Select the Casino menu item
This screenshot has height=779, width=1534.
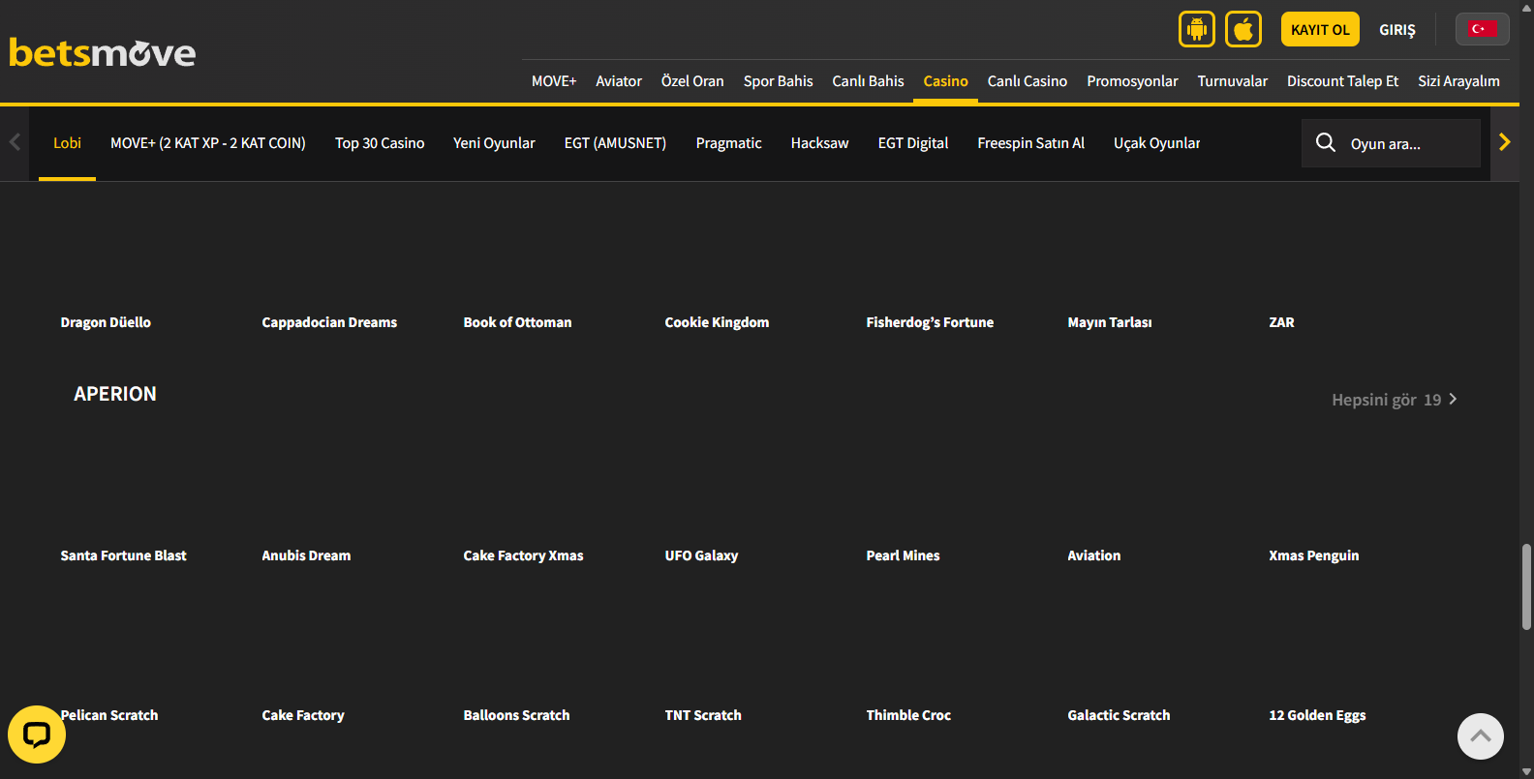click(946, 81)
